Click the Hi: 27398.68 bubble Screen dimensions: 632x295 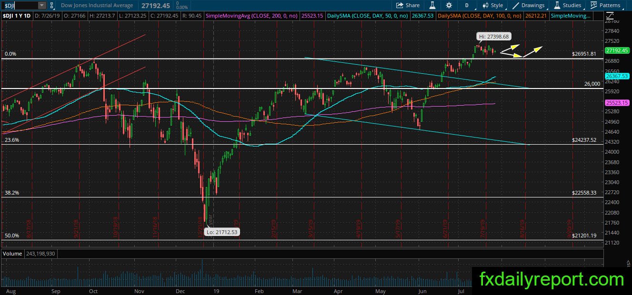[494, 36]
